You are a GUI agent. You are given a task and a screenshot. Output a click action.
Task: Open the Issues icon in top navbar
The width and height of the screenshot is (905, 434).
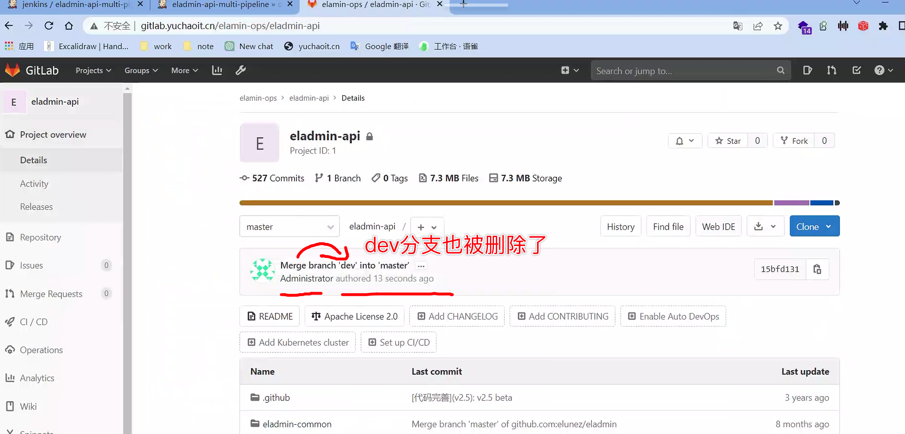pos(807,70)
